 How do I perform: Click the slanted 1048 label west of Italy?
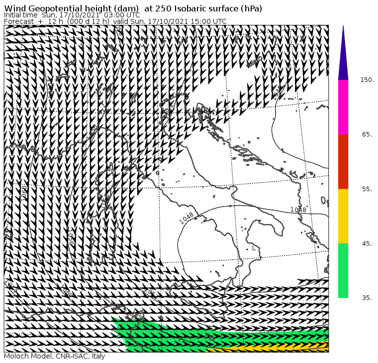(187, 218)
